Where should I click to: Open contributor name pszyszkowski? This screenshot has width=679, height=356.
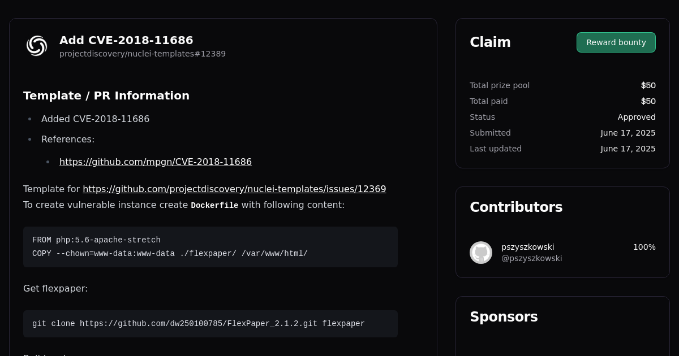[528, 247]
